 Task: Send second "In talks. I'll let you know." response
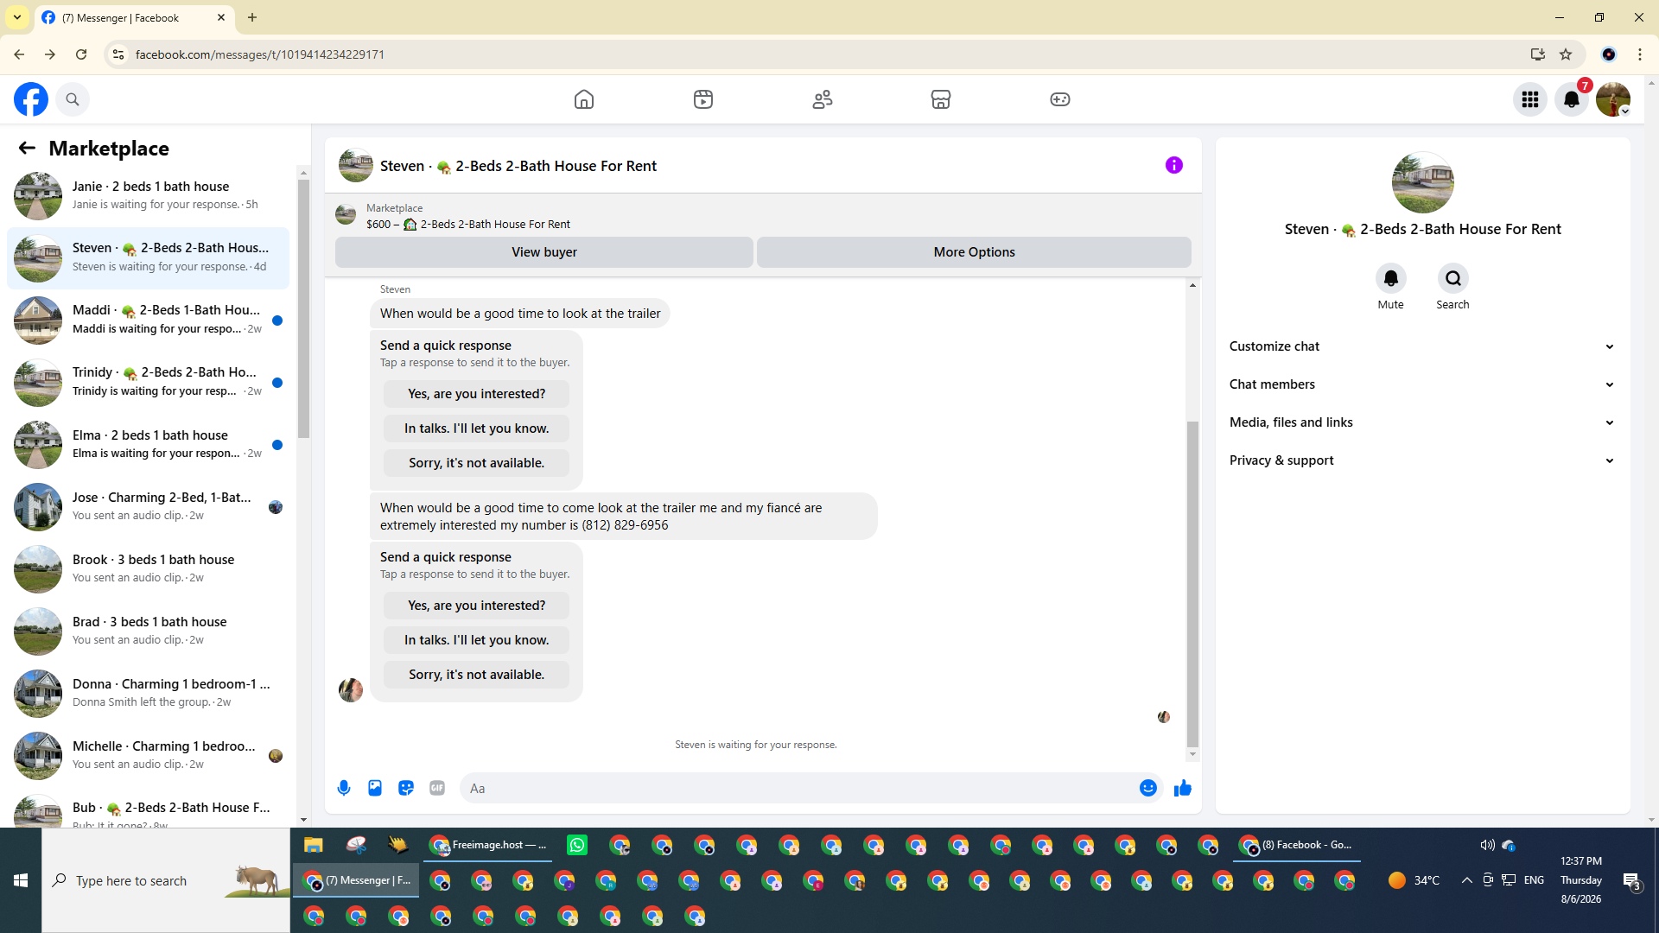pos(476,640)
